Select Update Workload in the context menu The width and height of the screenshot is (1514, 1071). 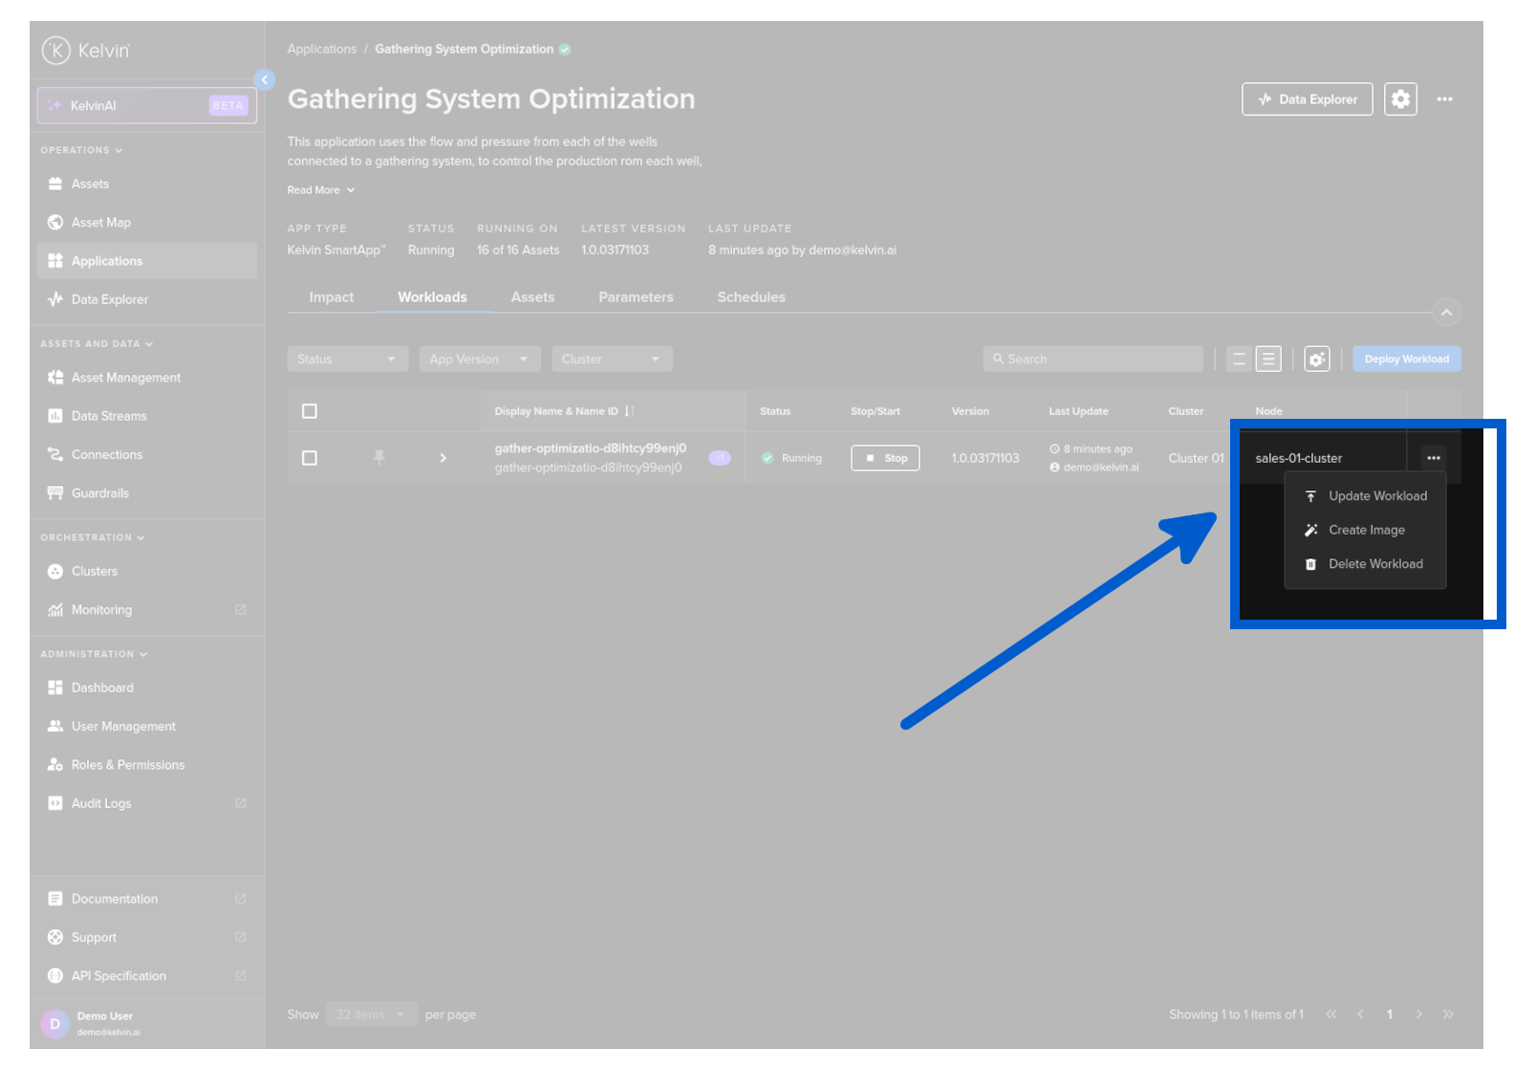1376,496
